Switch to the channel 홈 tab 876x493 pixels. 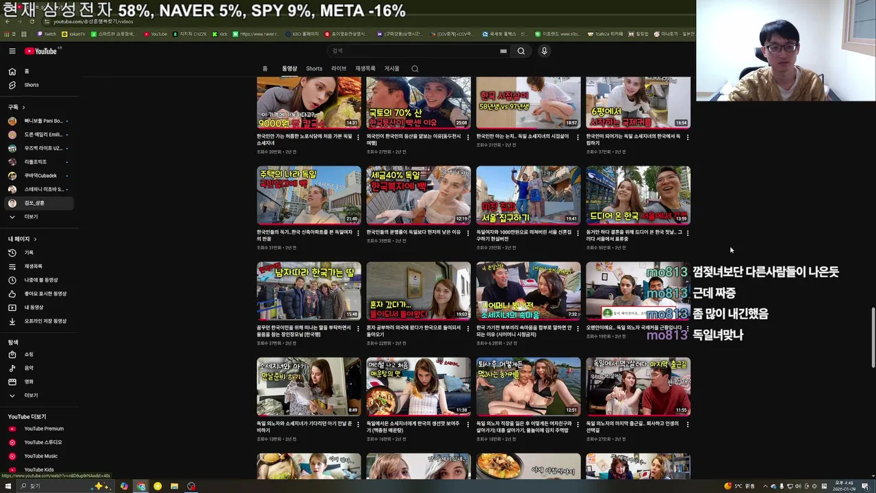pos(265,68)
